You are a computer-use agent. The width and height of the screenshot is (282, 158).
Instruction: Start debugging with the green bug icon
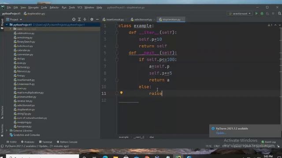pyautogui.click(x=262, y=14)
